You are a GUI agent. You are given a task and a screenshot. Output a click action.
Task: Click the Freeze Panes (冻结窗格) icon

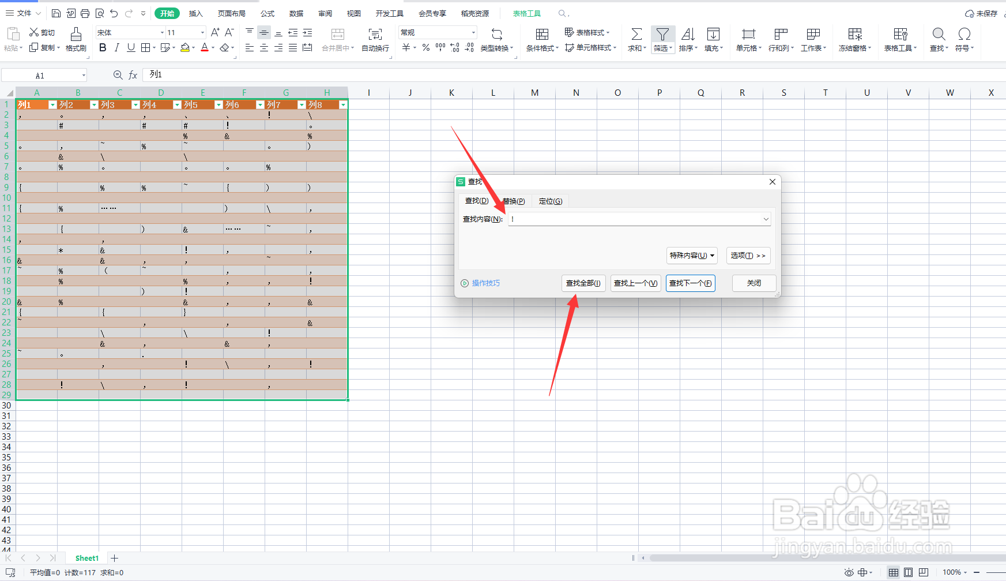[855, 34]
